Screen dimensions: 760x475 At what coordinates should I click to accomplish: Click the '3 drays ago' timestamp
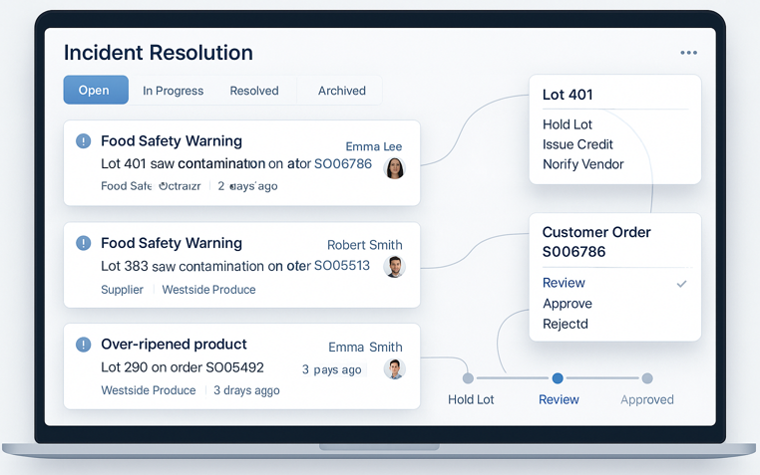tap(246, 390)
